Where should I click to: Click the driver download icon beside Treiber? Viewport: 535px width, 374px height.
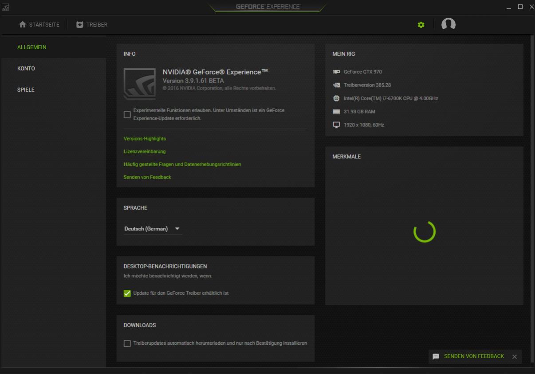click(x=80, y=25)
